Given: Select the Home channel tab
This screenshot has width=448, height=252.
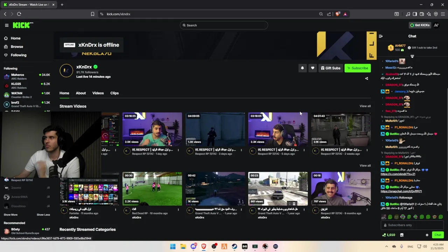Looking at the screenshot, I should [64, 93].
